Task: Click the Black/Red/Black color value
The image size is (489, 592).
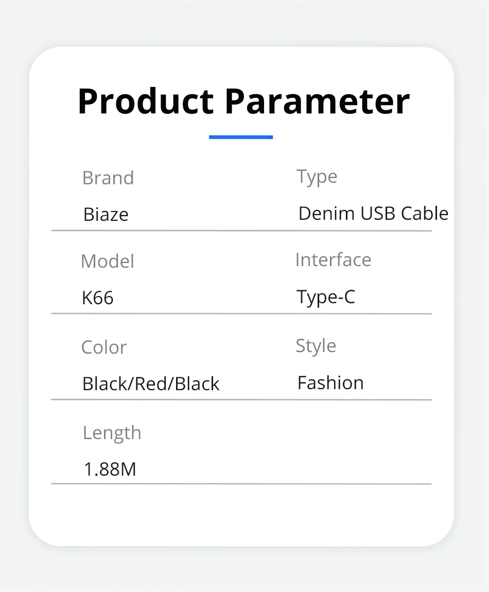Action: (151, 384)
